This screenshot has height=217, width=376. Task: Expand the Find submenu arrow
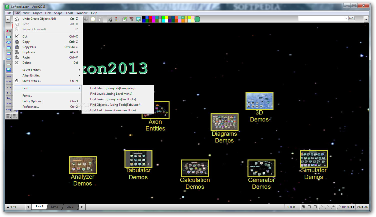coord(79,88)
